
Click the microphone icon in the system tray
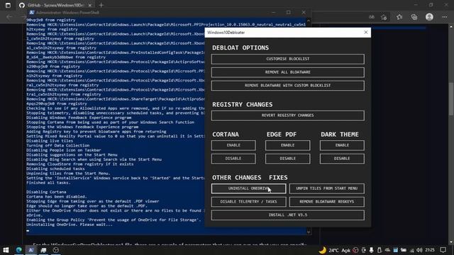(372, 250)
